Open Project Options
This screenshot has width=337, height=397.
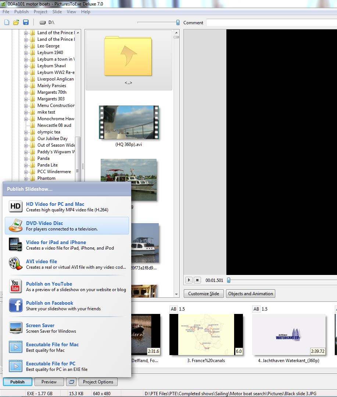point(98,382)
